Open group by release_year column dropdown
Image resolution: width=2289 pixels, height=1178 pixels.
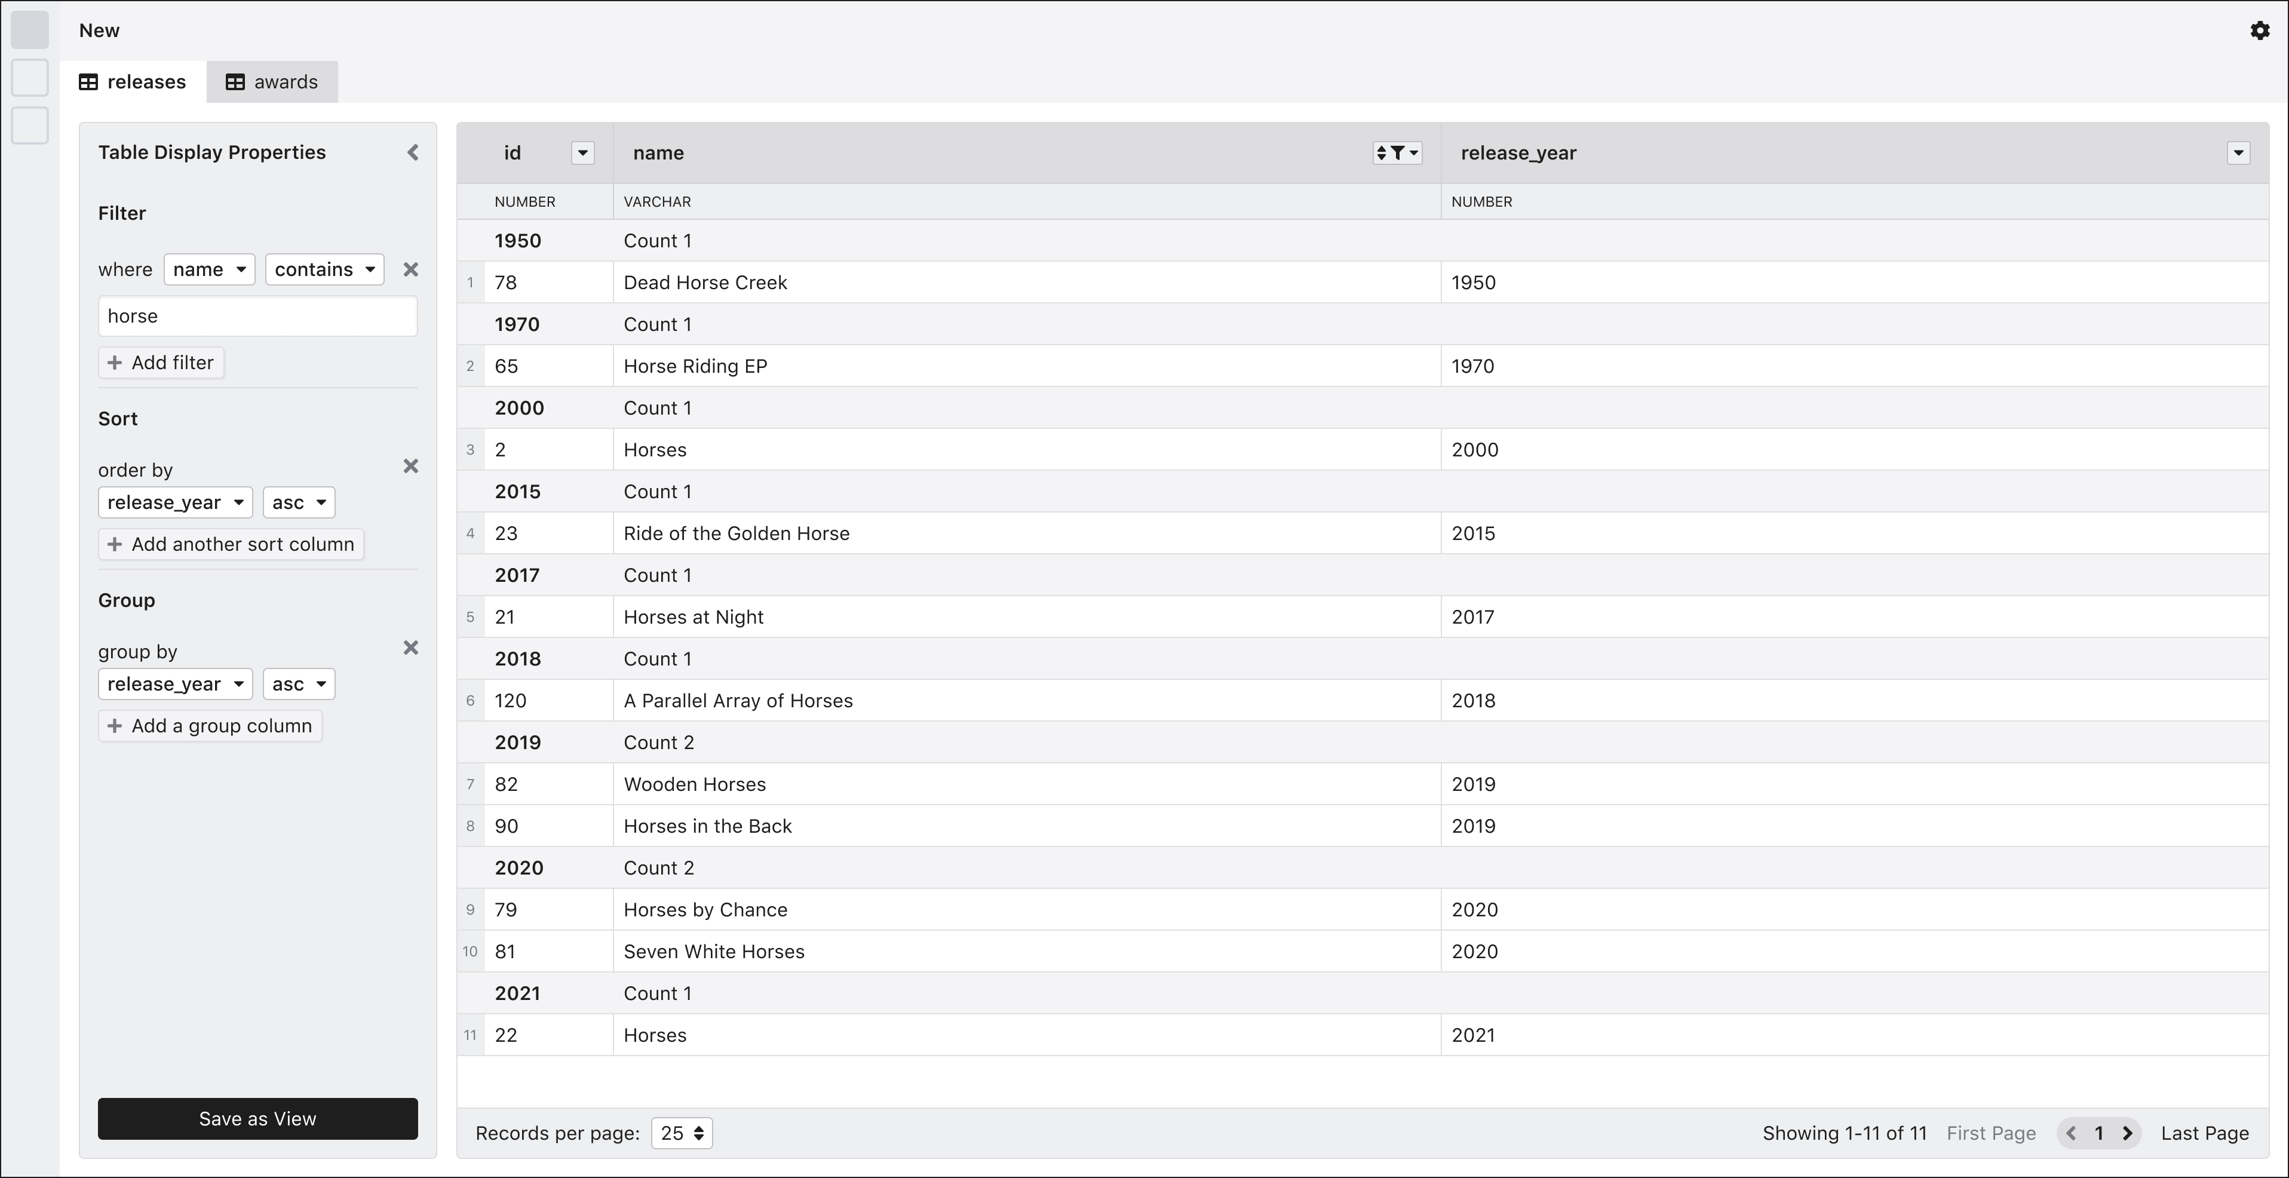(x=175, y=684)
